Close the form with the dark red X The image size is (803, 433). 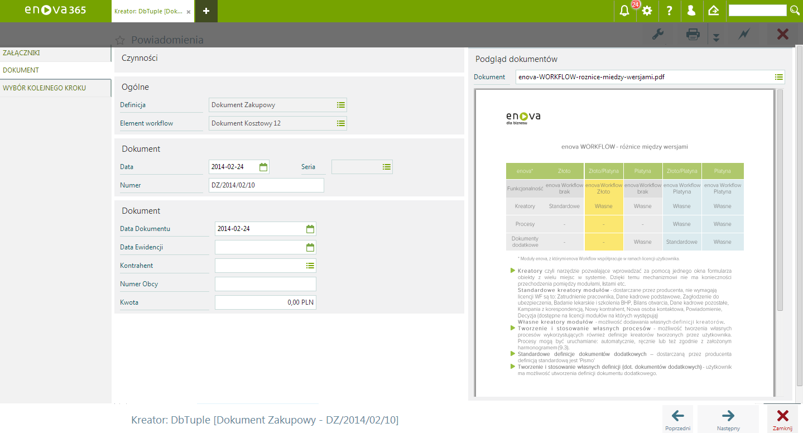point(782,35)
